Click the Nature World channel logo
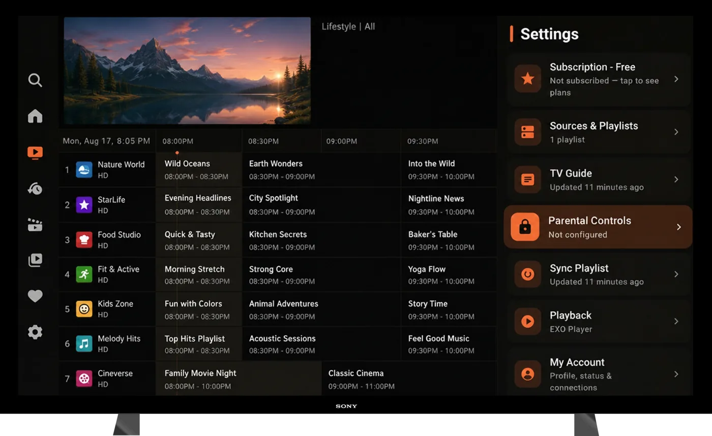This screenshot has height=436, width=712. tap(84, 170)
